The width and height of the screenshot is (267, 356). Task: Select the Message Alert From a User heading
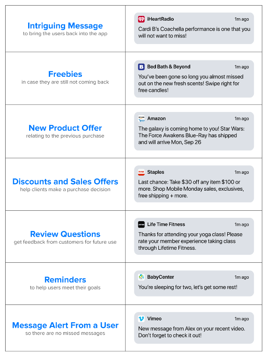(x=65, y=325)
